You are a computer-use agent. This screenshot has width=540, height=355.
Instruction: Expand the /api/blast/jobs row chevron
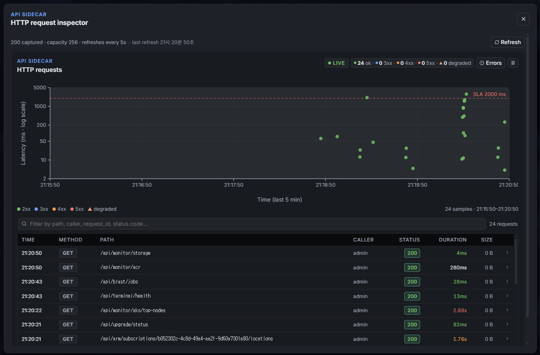[507, 281]
